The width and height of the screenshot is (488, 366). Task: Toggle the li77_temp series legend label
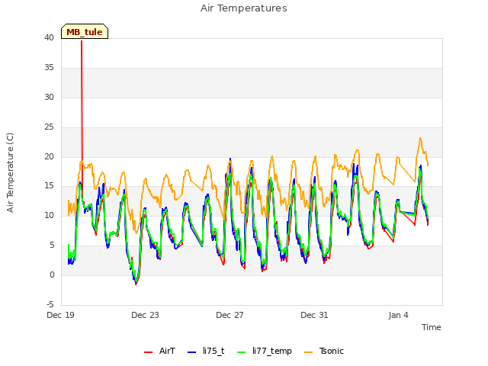272,351
